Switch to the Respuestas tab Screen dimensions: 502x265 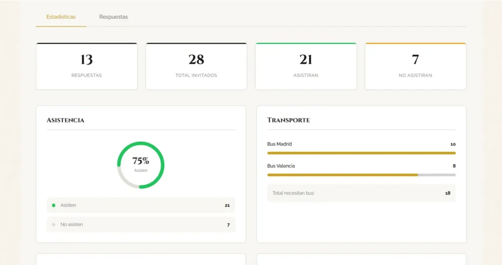pos(113,17)
